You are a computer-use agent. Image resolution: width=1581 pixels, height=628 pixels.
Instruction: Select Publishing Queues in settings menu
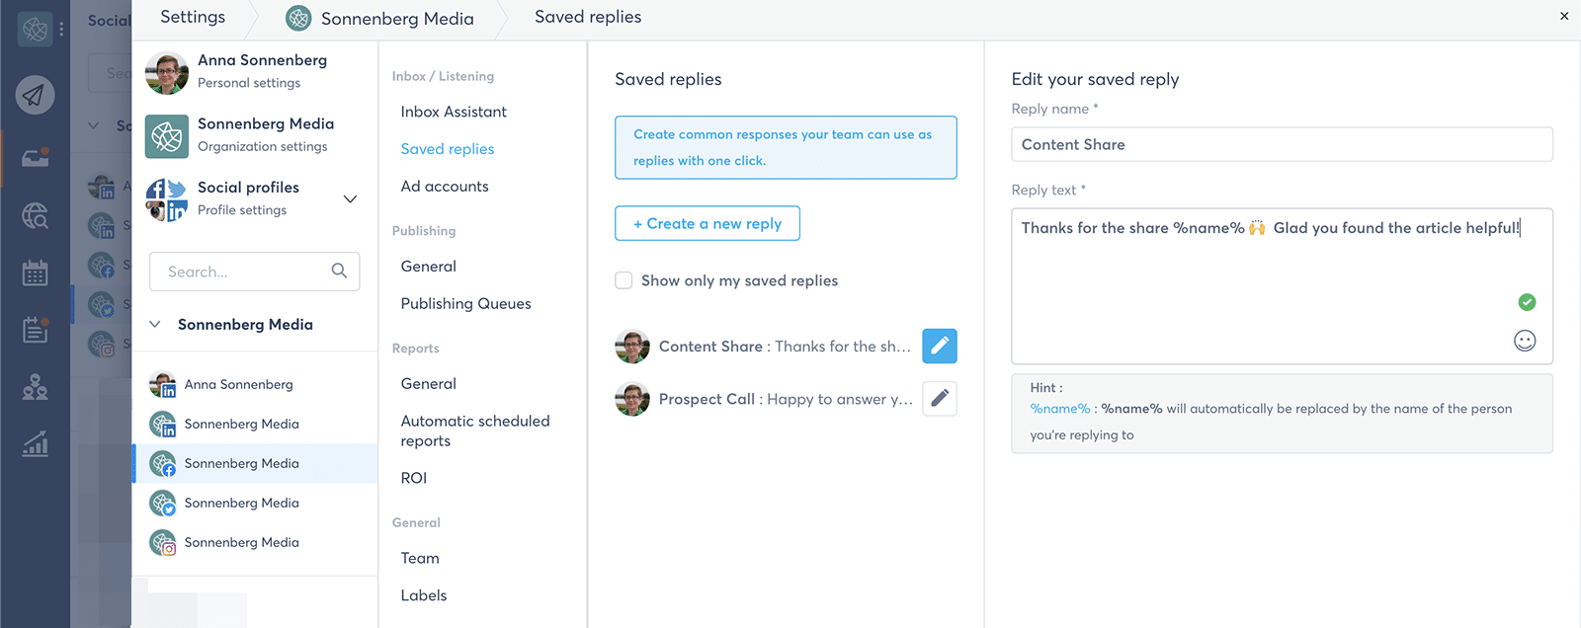(x=465, y=303)
